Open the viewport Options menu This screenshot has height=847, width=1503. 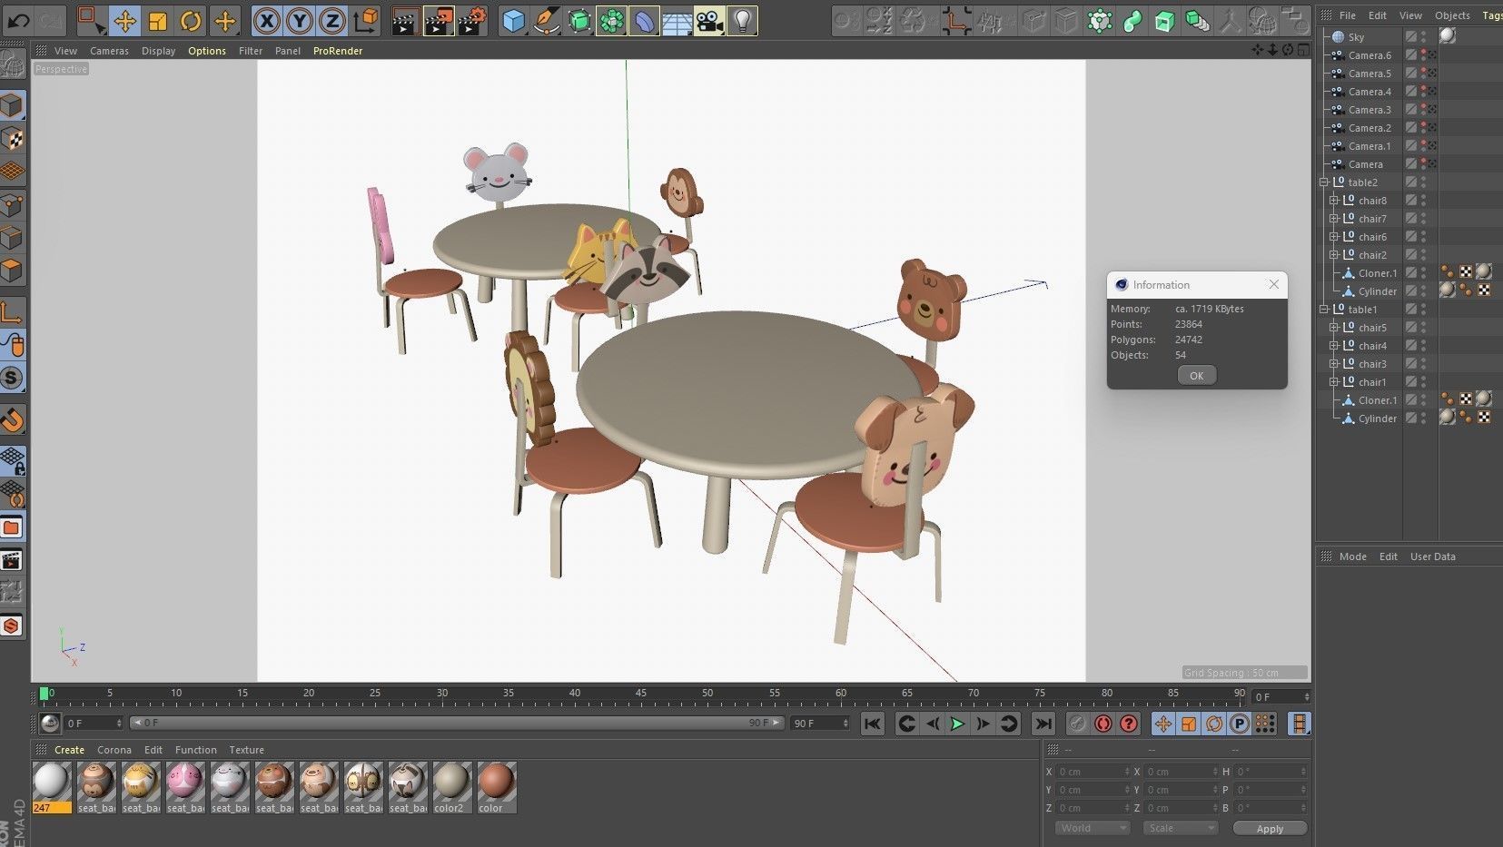click(x=207, y=51)
